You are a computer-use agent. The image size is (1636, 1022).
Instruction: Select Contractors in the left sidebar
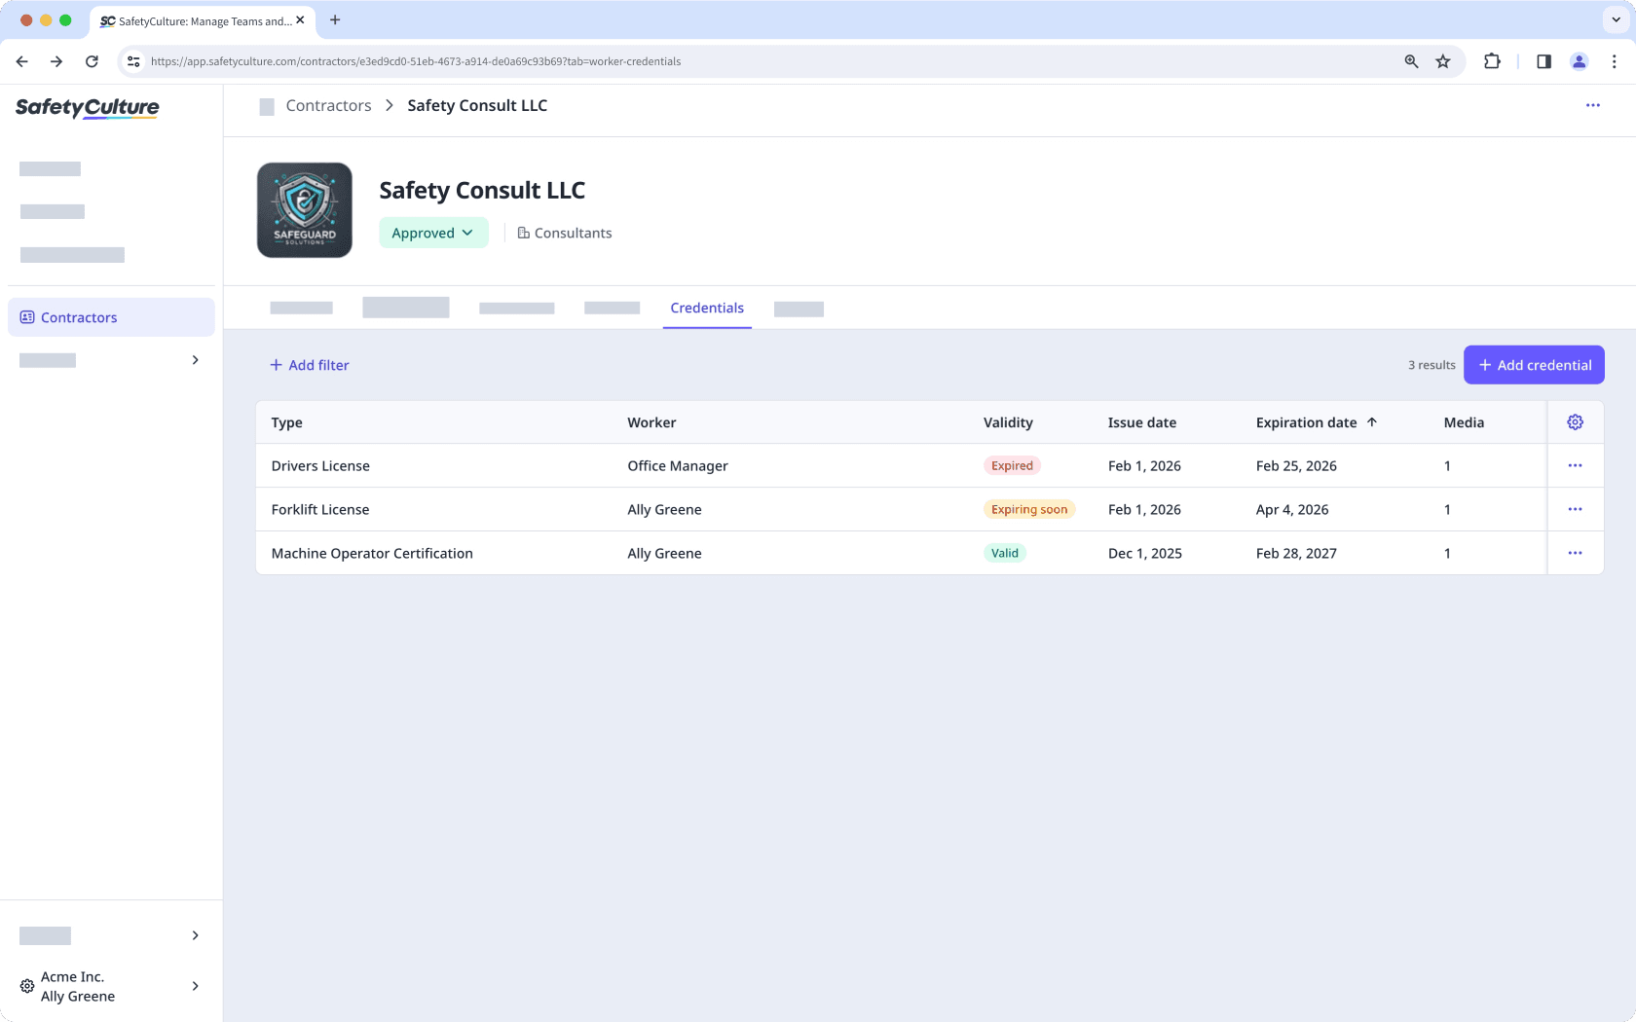pos(79,316)
